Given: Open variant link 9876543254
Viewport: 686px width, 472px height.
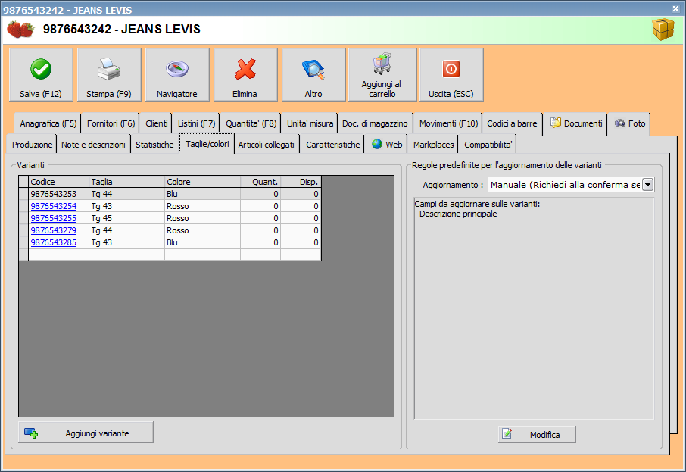Looking at the screenshot, I should 53,206.
